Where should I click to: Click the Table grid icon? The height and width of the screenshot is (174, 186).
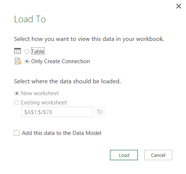(x=18, y=51)
